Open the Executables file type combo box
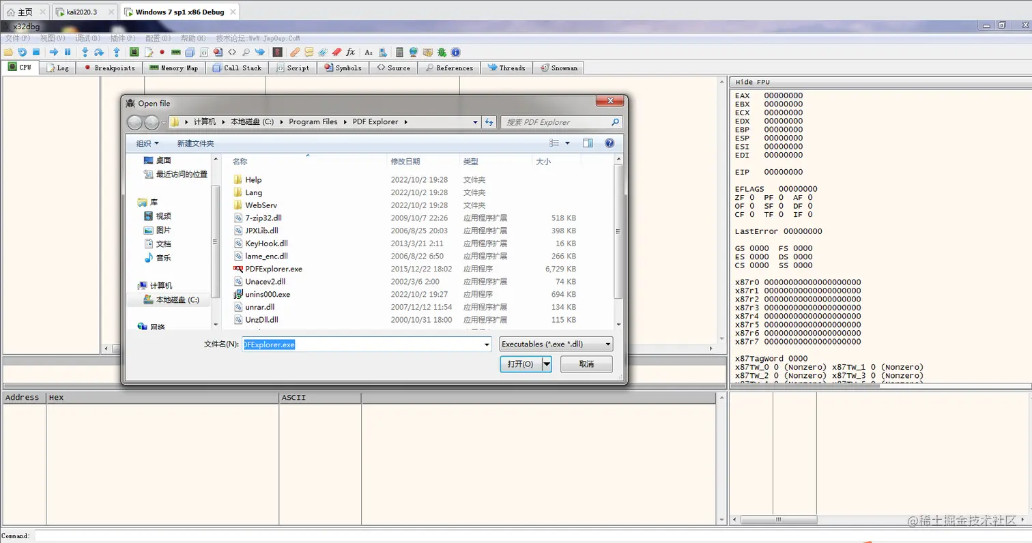 point(556,344)
